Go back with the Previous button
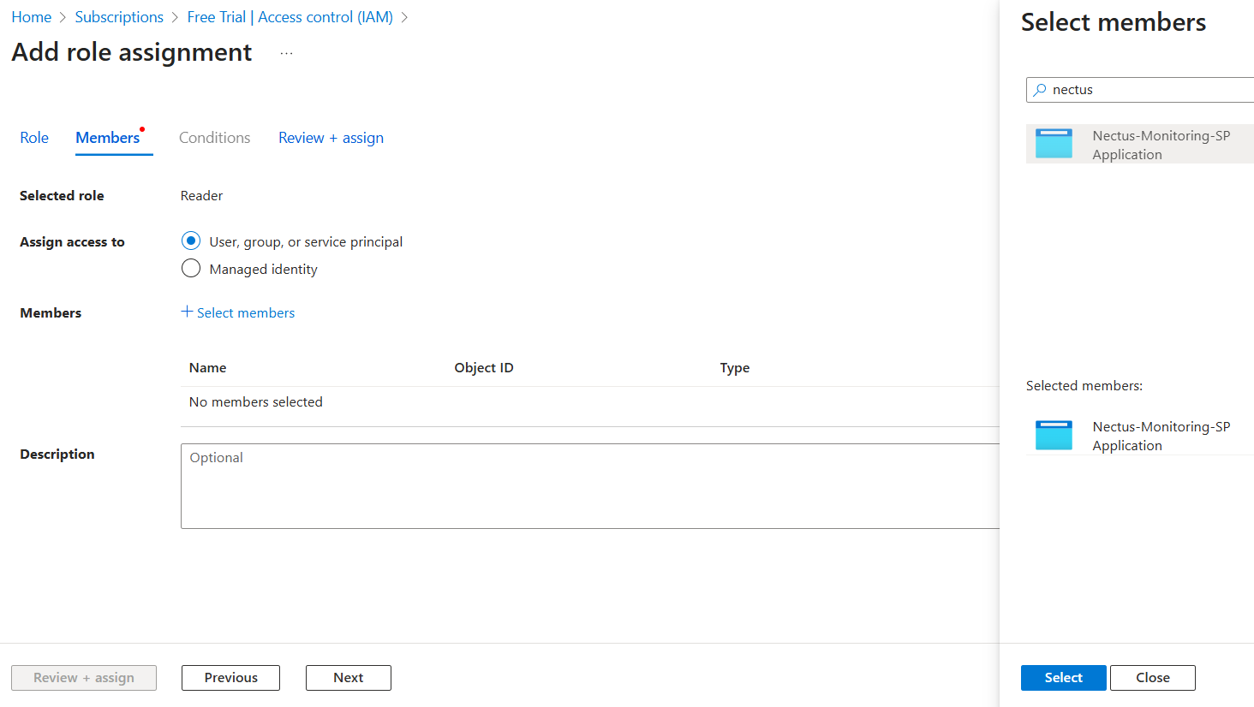Screen dimensions: 1254x707 coord(230,677)
